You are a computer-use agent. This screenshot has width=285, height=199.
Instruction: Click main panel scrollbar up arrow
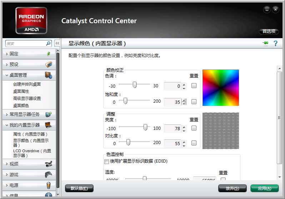[x=280, y=68]
